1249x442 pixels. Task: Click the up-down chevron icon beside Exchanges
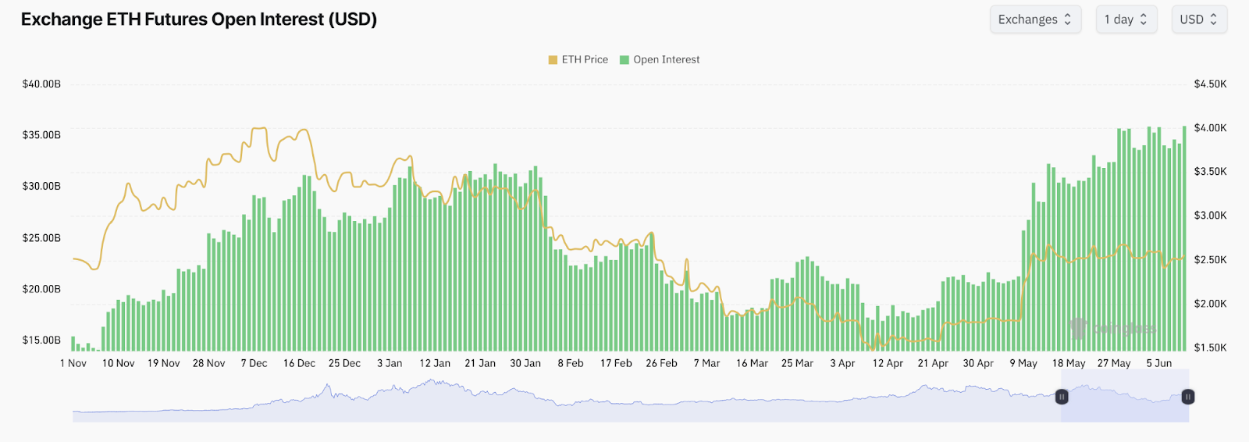click(1067, 20)
